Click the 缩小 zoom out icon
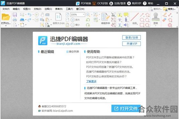Image resolution: width=179 pixels, height=119 pixels. (x=73, y=25)
